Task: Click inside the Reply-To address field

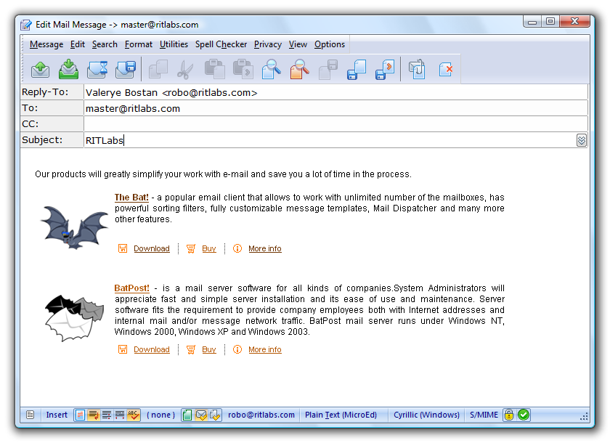Action: (x=335, y=92)
